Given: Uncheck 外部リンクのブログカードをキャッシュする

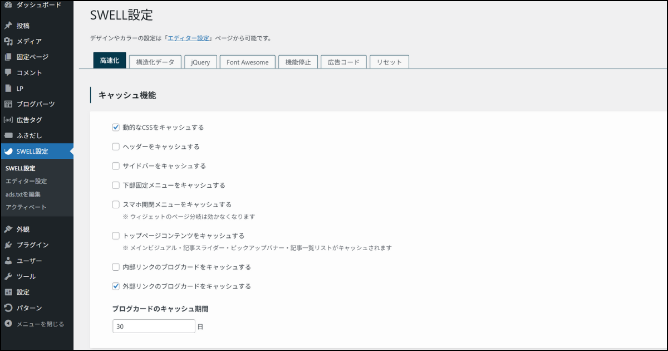Looking at the screenshot, I should [x=116, y=286].
